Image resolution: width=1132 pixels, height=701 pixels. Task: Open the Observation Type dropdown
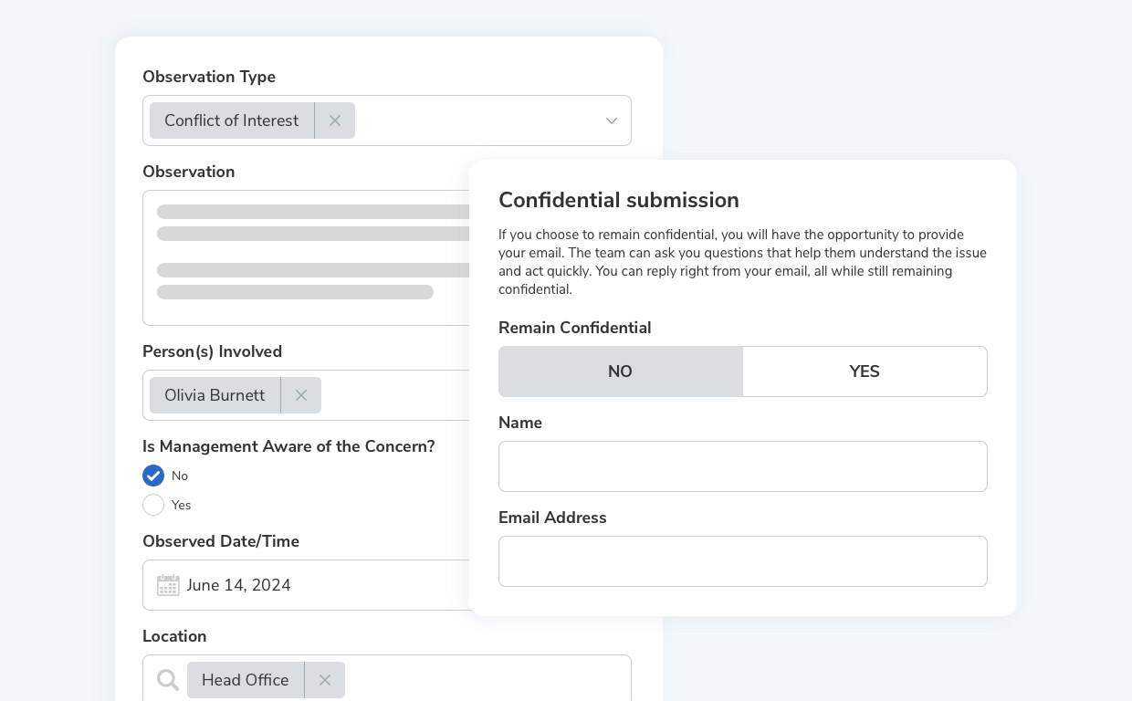tap(611, 120)
